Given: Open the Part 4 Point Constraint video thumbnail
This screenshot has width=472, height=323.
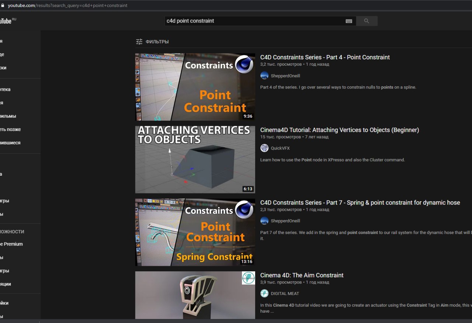Looking at the screenshot, I should pos(195,87).
